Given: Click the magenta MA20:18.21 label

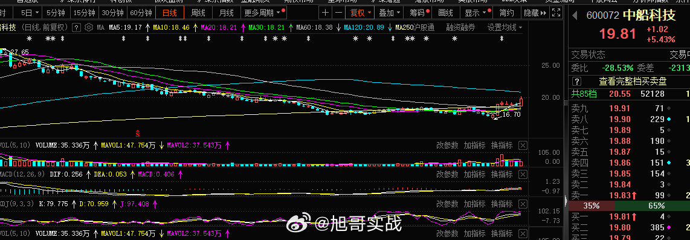Looking at the screenshot, I should click(x=219, y=28).
